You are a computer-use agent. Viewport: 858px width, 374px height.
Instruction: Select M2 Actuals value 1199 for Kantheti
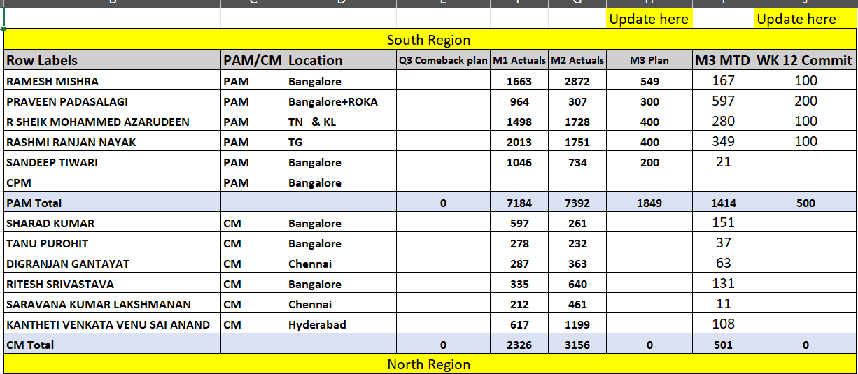[577, 324]
